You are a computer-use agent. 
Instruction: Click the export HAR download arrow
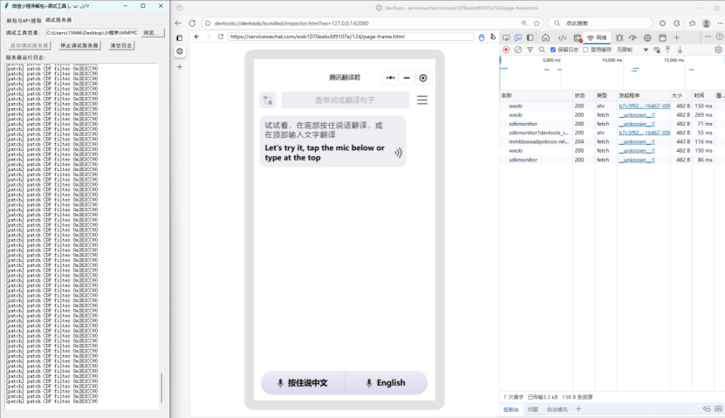pos(680,50)
